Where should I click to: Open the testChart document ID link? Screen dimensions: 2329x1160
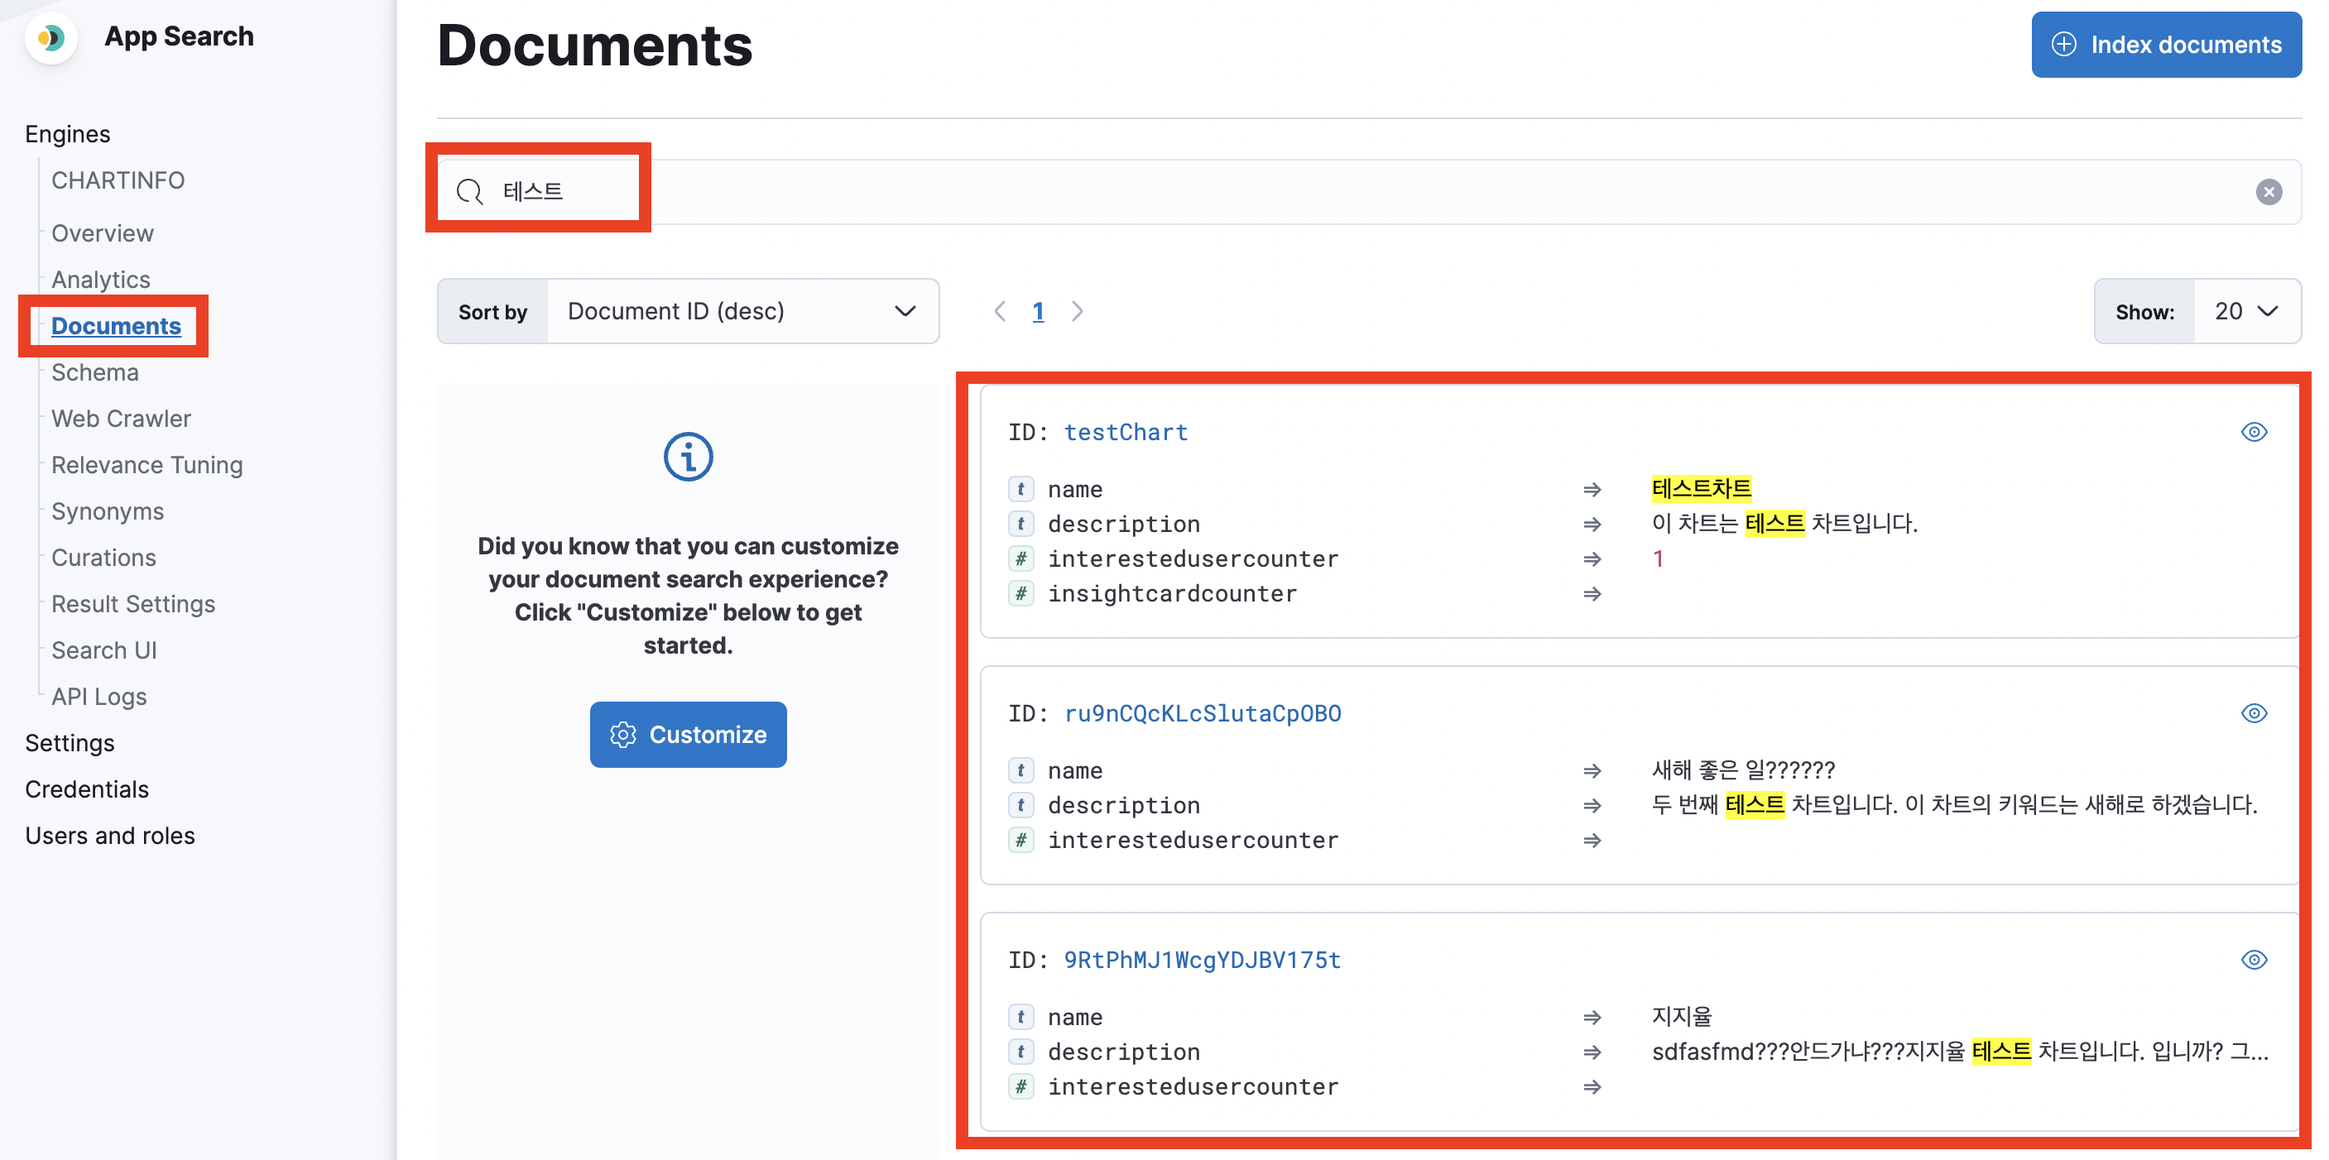click(1126, 432)
